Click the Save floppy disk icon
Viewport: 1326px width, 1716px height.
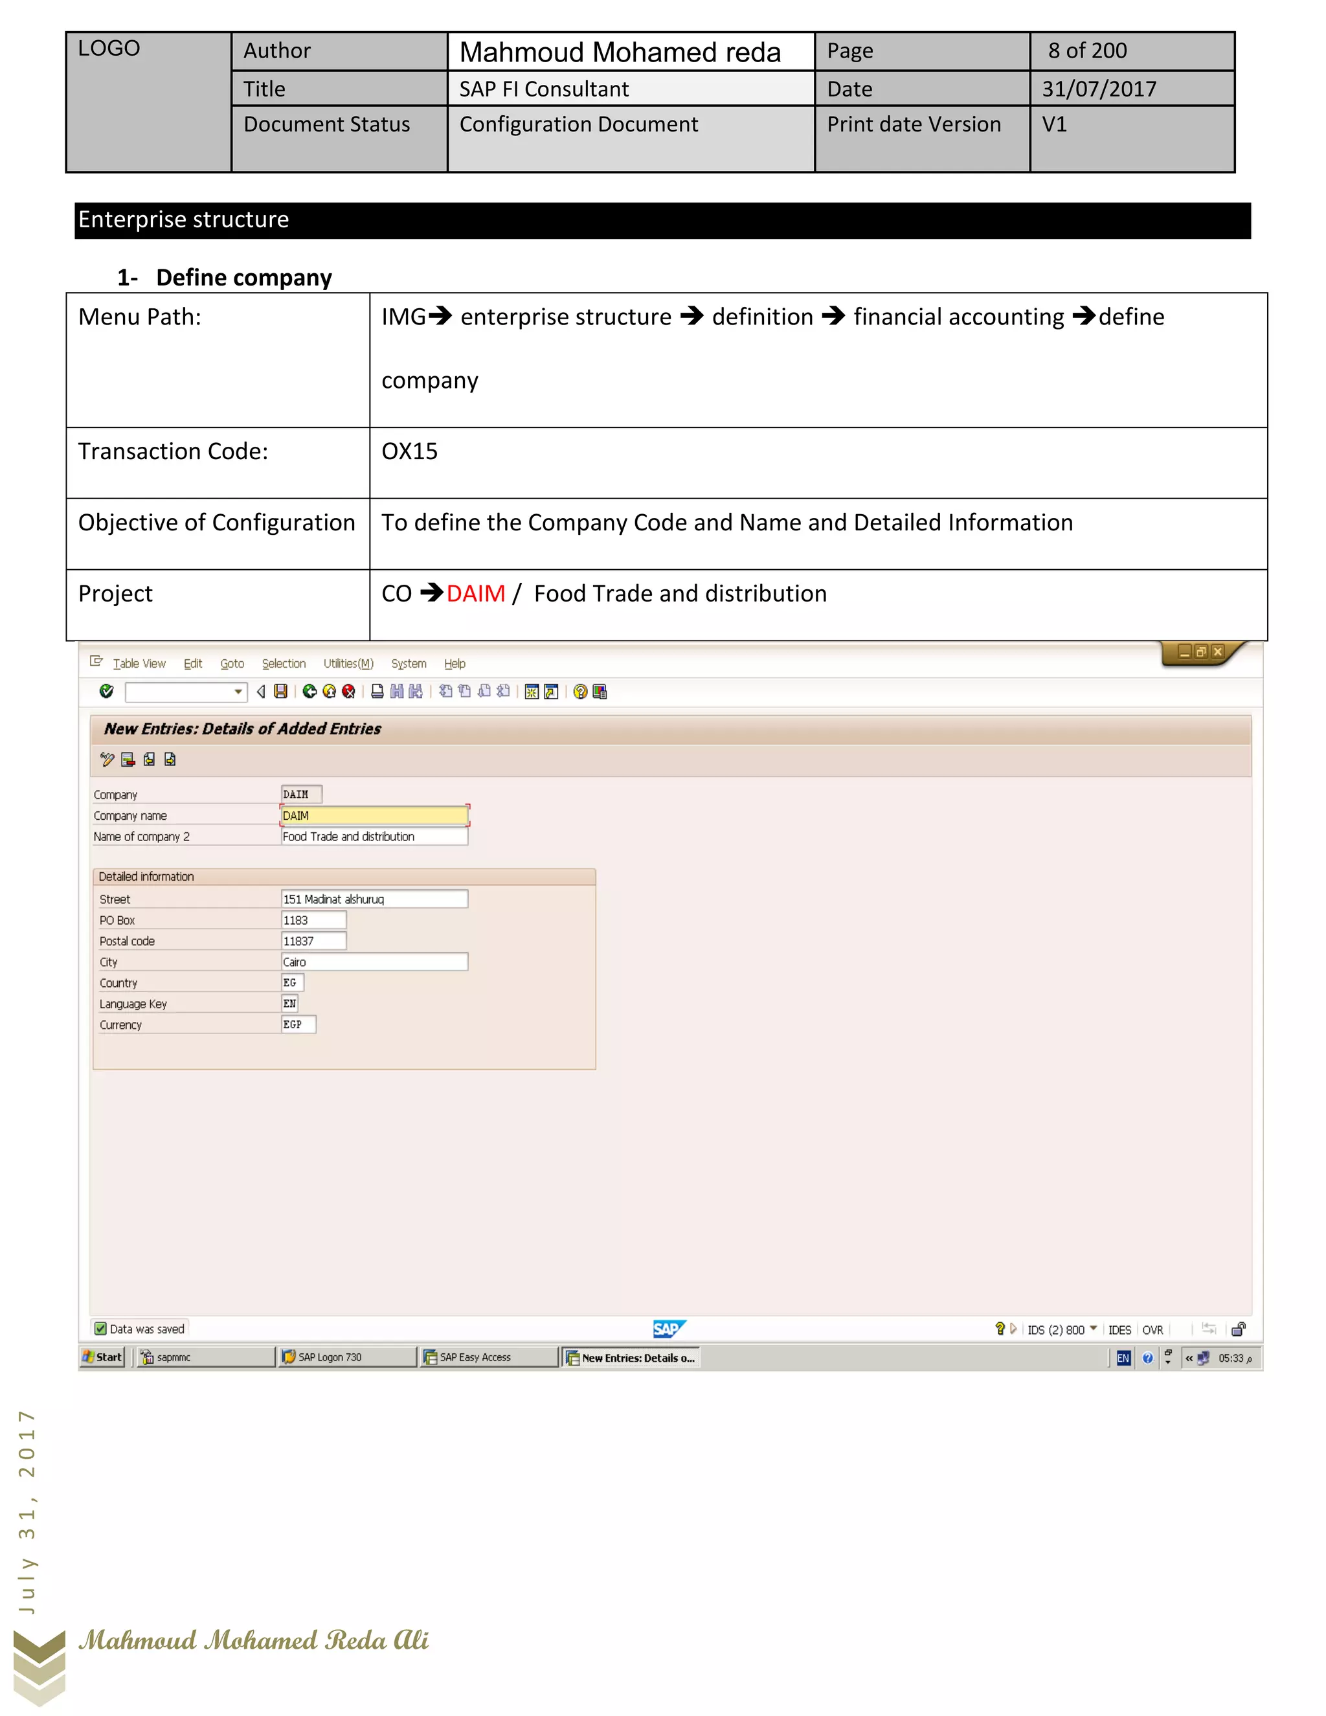(280, 692)
